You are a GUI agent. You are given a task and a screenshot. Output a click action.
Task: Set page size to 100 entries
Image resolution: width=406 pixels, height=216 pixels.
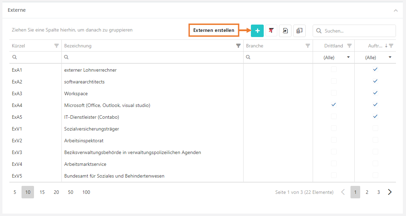tap(86, 192)
